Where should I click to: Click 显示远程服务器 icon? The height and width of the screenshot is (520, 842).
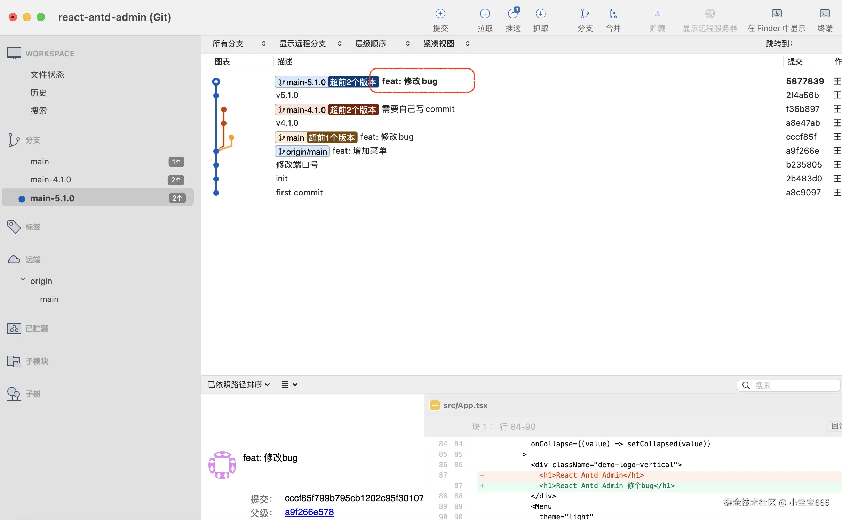point(709,19)
